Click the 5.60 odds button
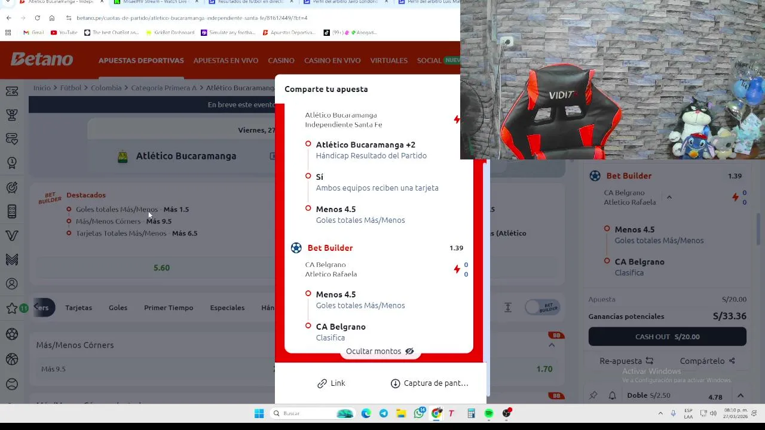Image resolution: width=765 pixels, height=430 pixels. [161, 268]
